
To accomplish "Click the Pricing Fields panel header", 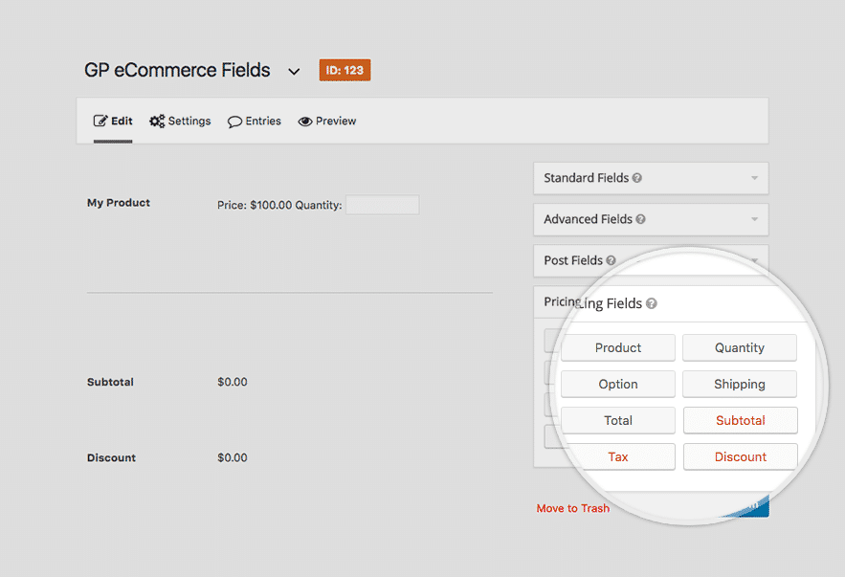I will [651, 302].
